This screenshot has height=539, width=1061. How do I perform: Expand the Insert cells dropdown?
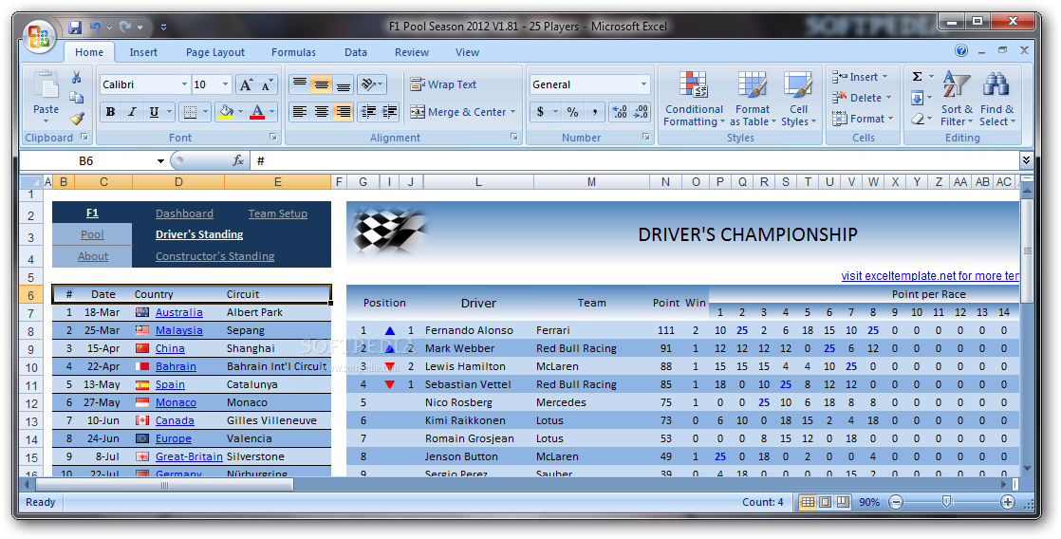885,77
